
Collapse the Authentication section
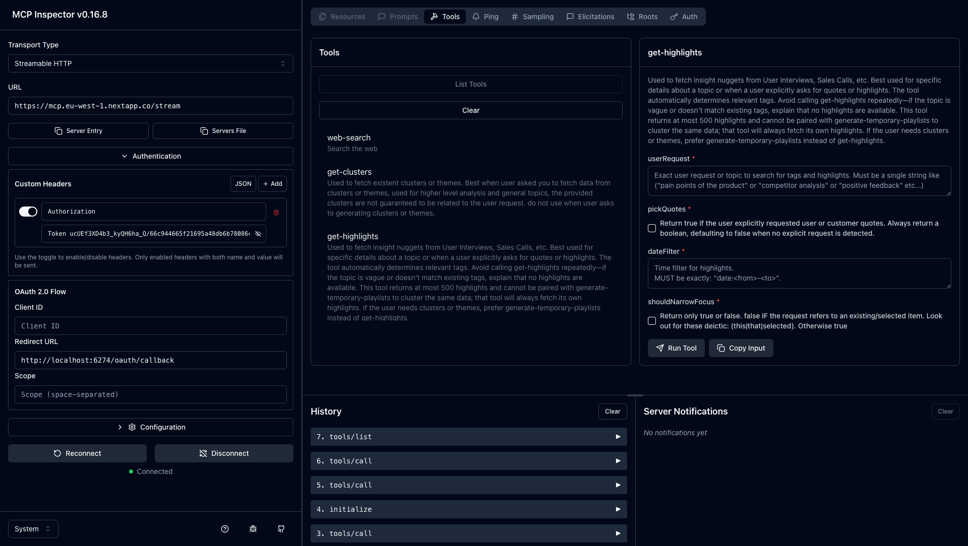pyautogui.click(x=150, y=156)
